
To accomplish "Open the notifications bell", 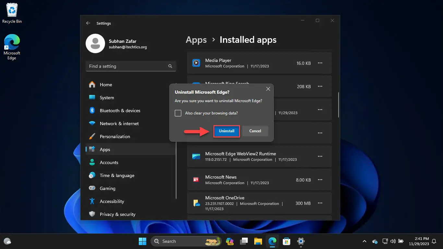I will [434, 241].
